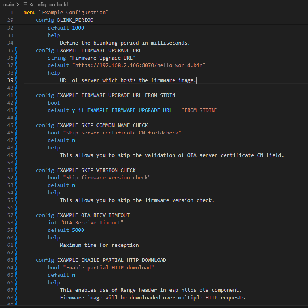Place cursor on default 1000 line

pos(66,28)
